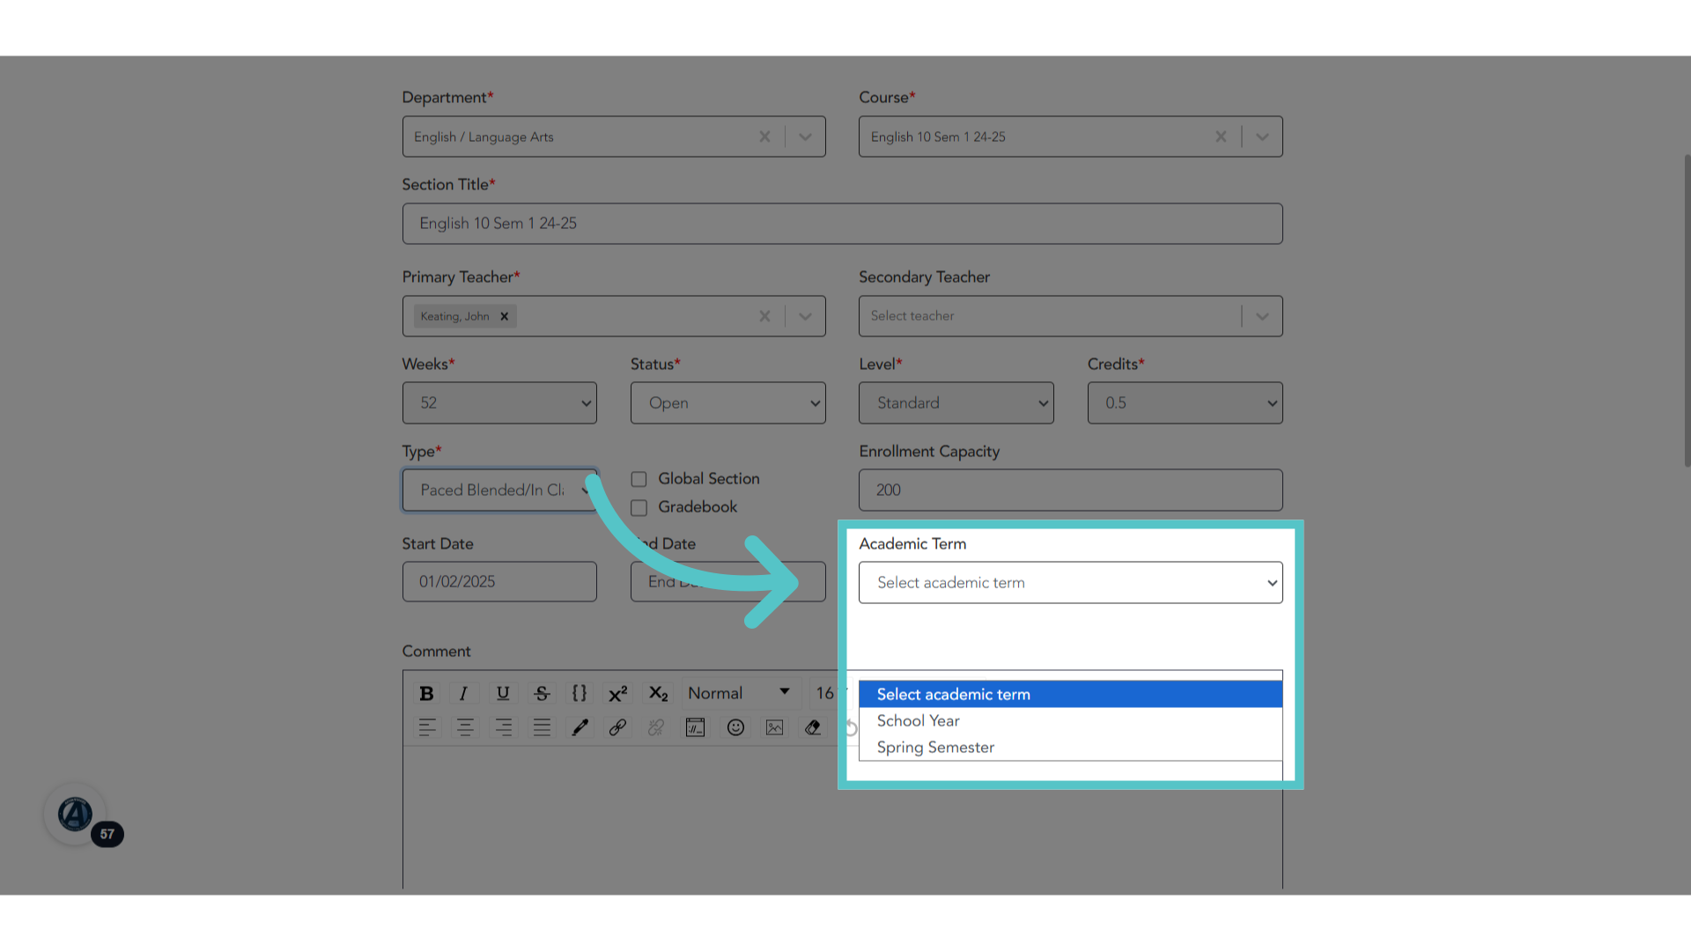The height and width of the screenshot is (951, 1691).
Task: Apply Italic formatting in the comment toolbar
Action: click(463, 693)
